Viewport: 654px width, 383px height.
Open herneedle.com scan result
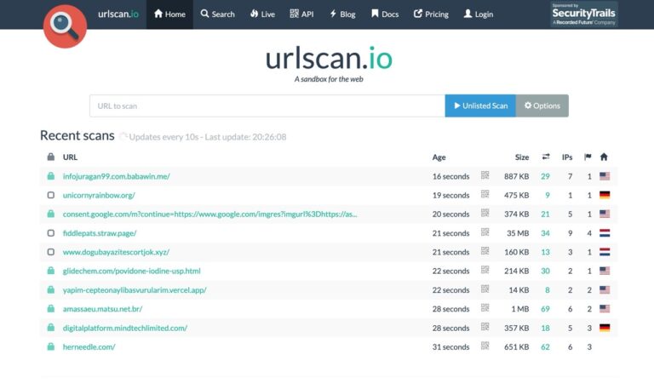coord(89,346)
